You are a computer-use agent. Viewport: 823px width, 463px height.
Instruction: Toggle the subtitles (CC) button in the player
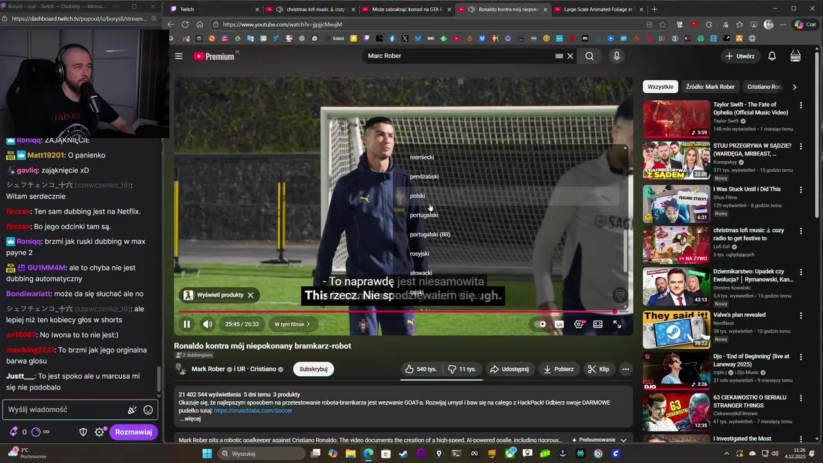559,324
